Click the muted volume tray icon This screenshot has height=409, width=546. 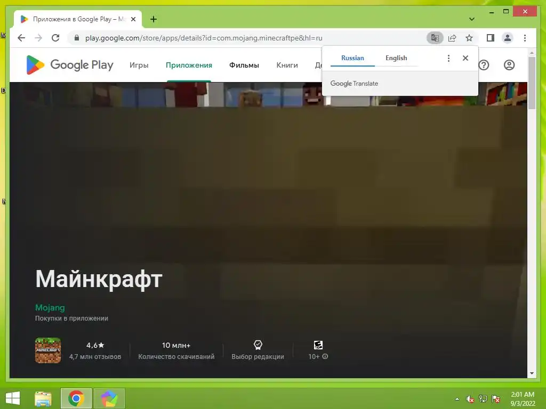[470, 399]
